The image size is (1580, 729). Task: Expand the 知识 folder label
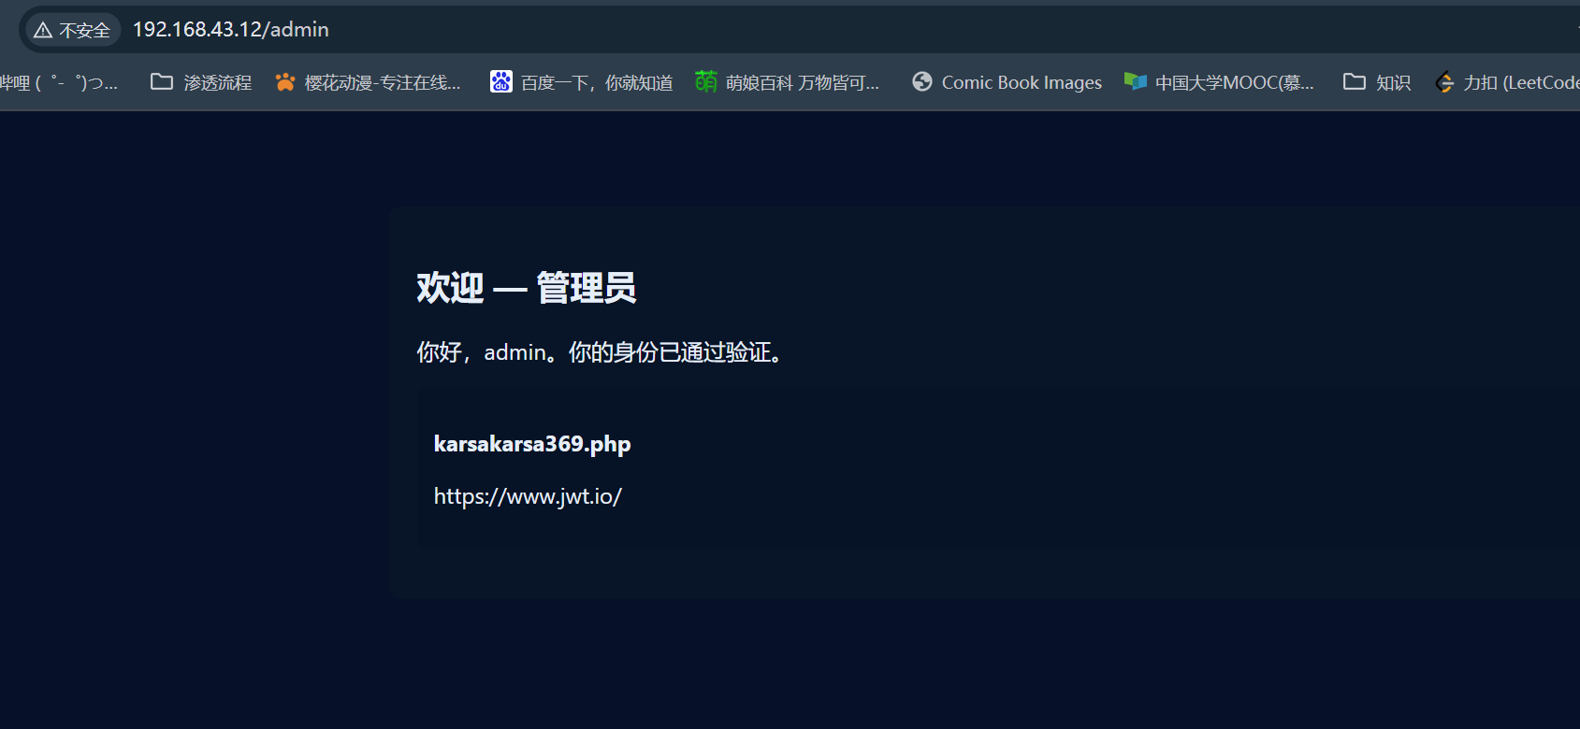(1394, 82)
